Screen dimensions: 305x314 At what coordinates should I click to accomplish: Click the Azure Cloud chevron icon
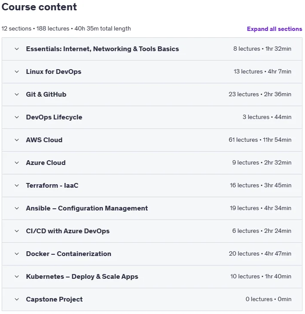[x=17, y=163]
